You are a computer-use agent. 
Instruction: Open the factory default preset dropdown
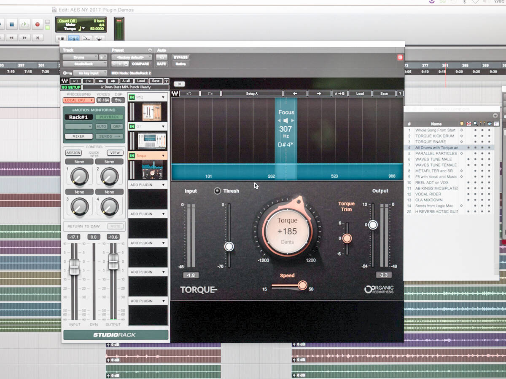tap(132, 57)
